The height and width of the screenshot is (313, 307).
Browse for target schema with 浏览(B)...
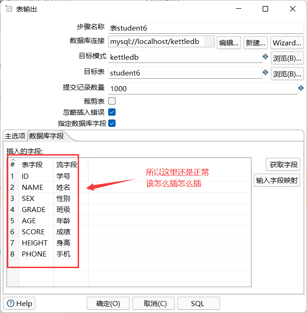287,58
